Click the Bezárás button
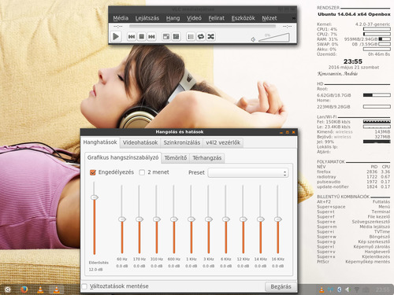 (281, 286)
